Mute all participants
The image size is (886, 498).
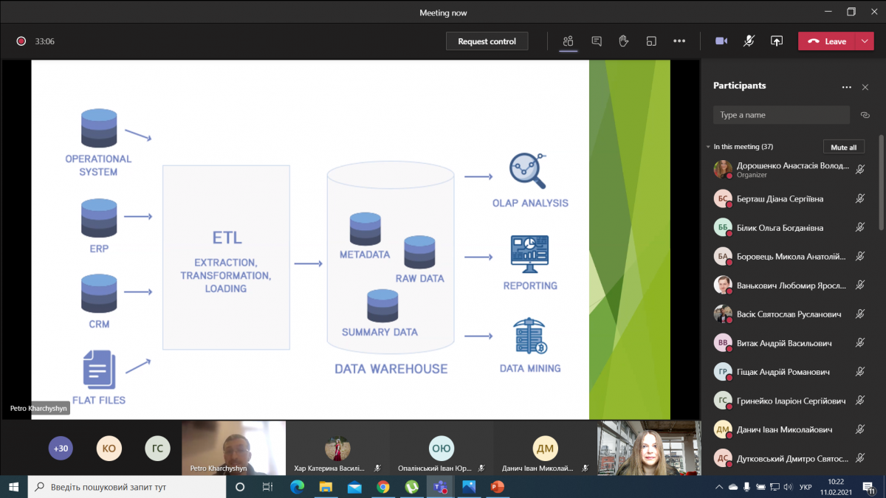(x=843, y=148)
